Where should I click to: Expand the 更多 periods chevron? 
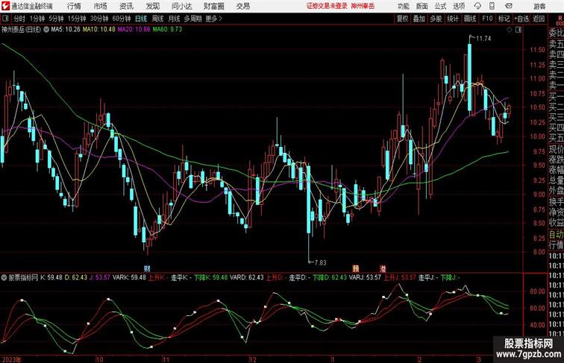point(214,19)
